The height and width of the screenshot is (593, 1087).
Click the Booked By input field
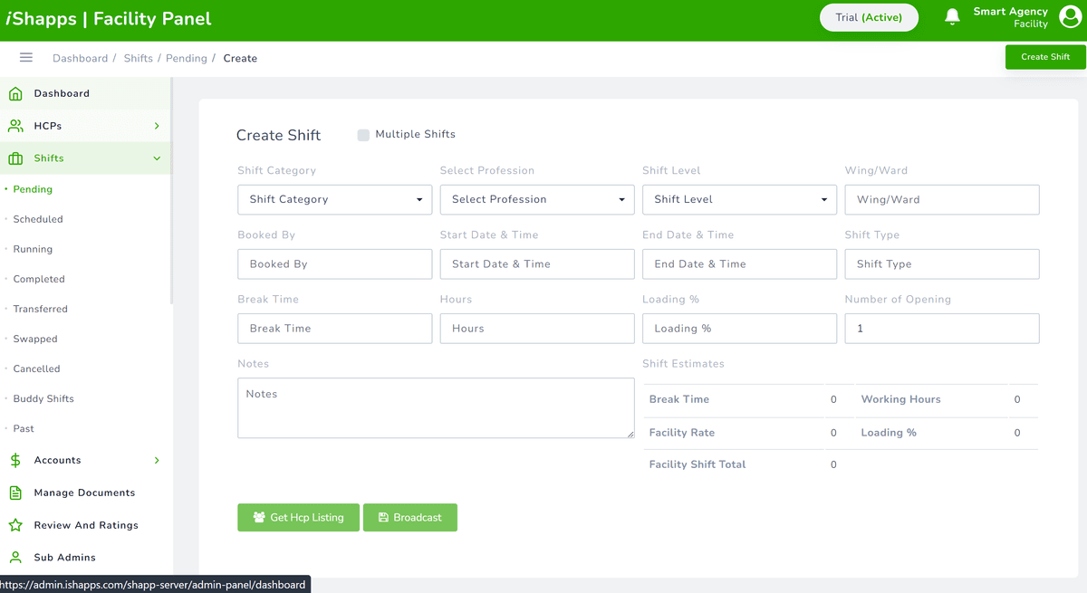(335, 263)
